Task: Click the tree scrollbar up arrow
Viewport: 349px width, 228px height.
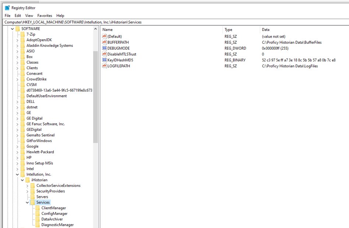Action: coord(95,29)
